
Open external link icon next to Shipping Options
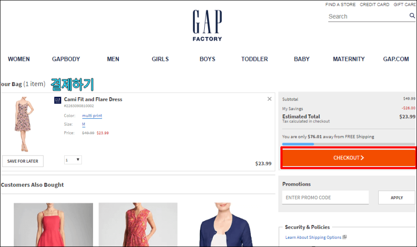(345, 237)
